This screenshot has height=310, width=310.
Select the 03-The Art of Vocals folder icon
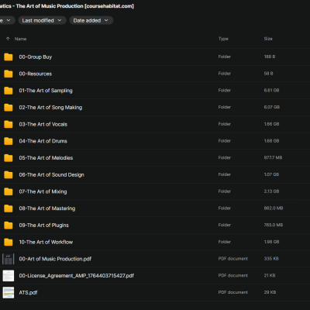[9, 124]
